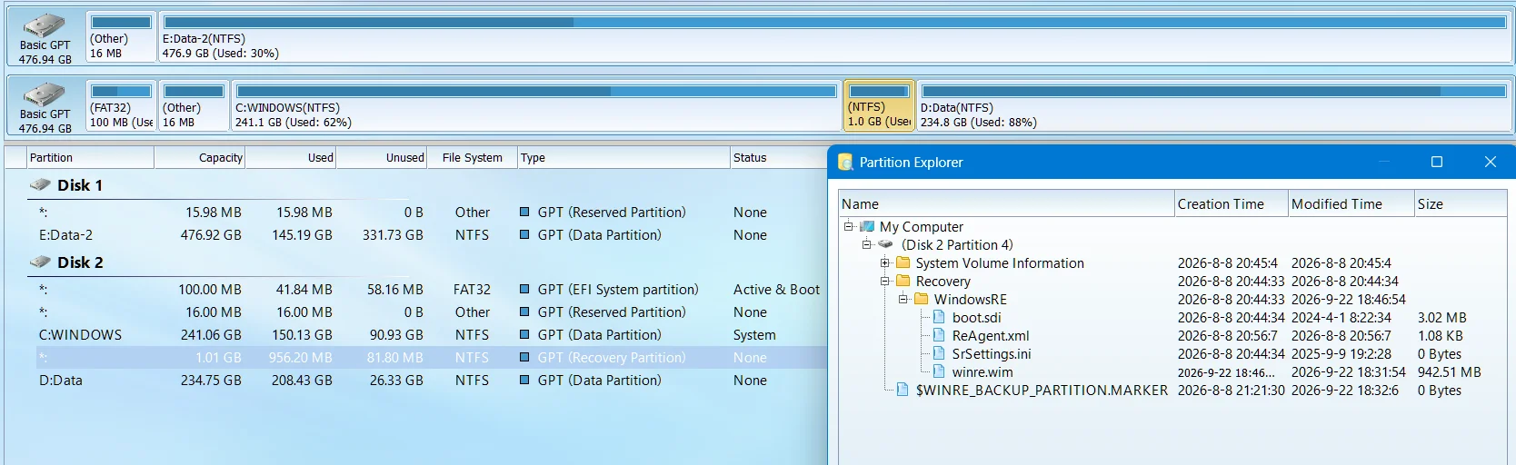Image resolution: width=1516 pixels, height=465 pixels.
Task: Click the Partition Explorer title icon
Action: (x=845, y=162)
